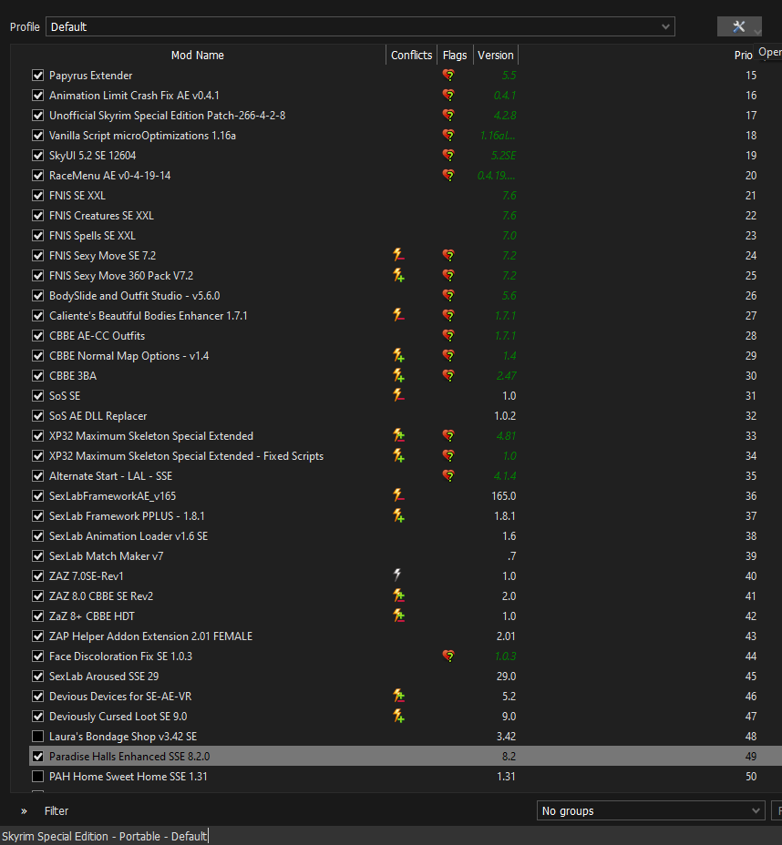This screenshot has height=845, width=782.
Task: Select the RaceMenu AE v0-4-19-14 mod name
Action: pos(110,176)
